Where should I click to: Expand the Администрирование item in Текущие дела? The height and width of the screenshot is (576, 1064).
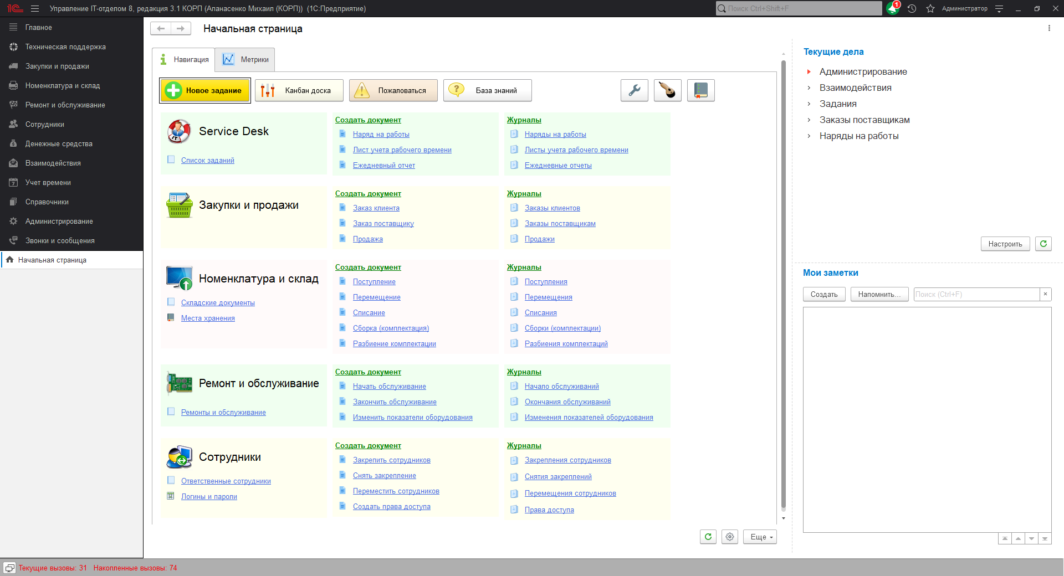pyautogui.click(x=809, y=72)
